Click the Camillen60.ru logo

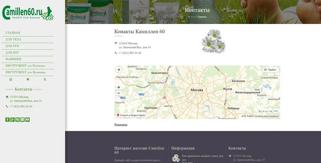click(x=28, y=13)
